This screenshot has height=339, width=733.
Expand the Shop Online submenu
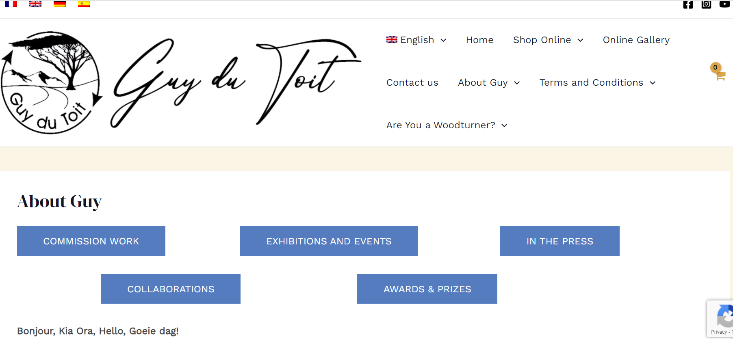pos(548,40)
